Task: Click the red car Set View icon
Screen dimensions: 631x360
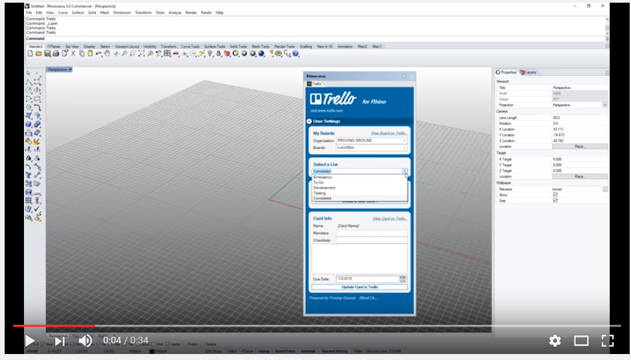Action: coord(176,53)
